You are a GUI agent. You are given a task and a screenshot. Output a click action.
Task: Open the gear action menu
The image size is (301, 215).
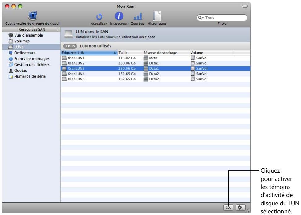[240, 208]
